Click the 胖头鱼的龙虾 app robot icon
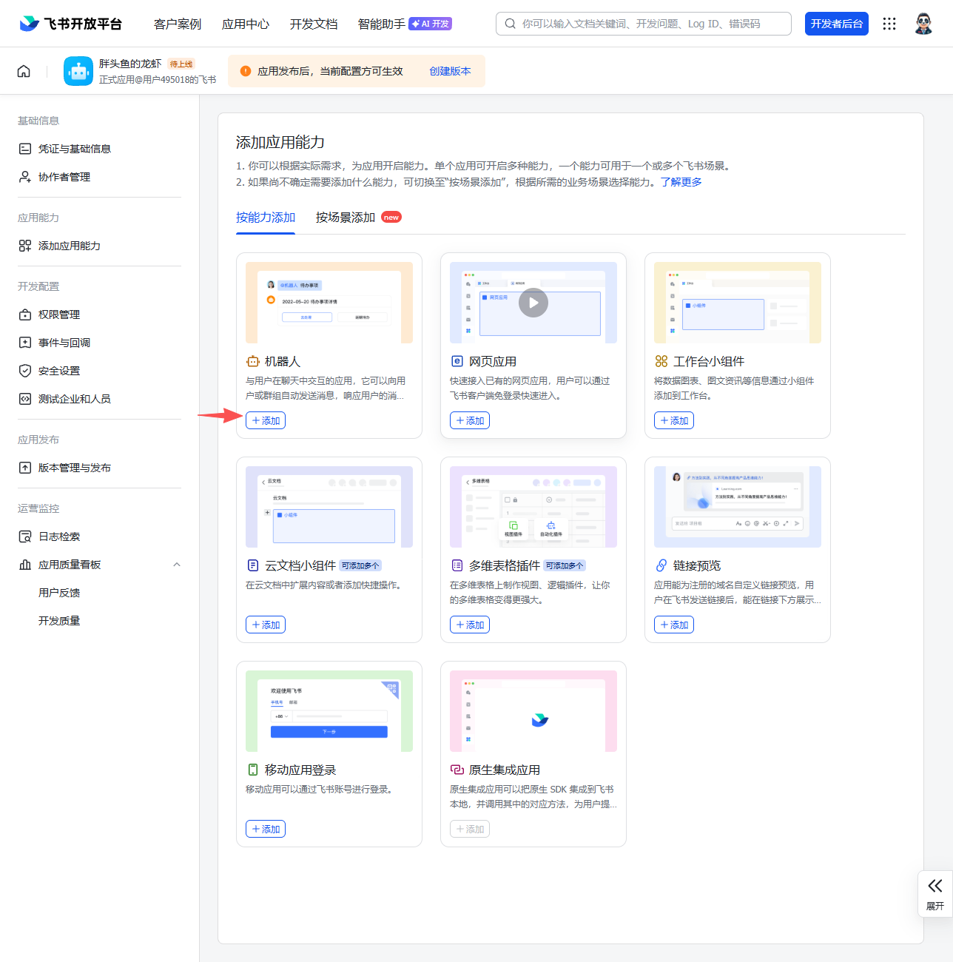The height and width of the screenshot is (962, 953). pos(78,71)
